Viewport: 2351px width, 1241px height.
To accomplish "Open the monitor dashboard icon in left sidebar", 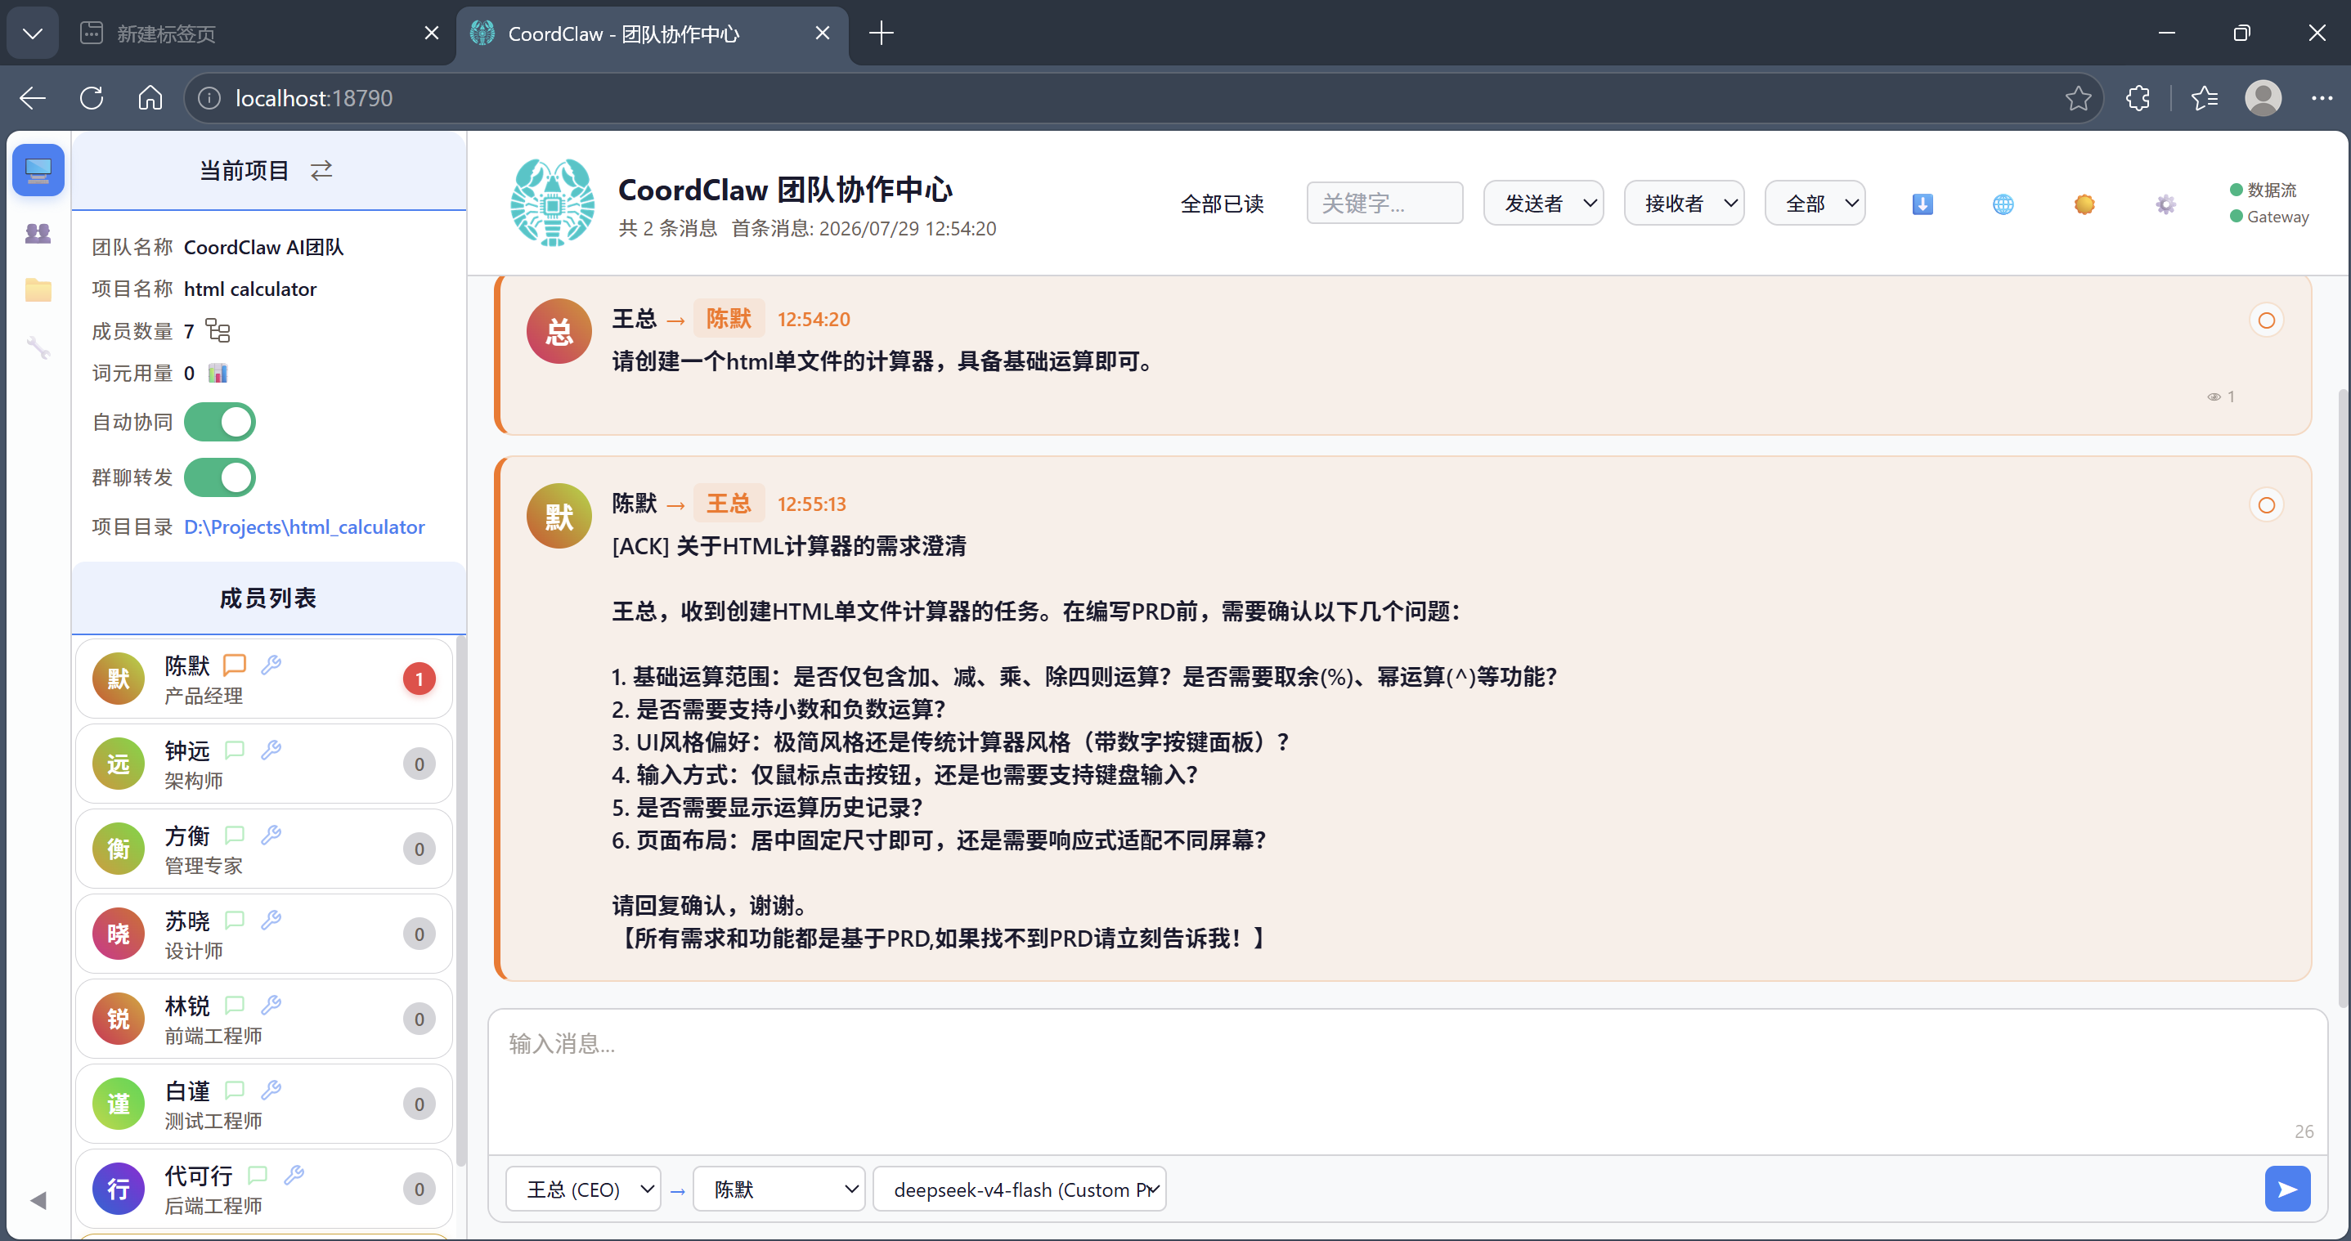I will tap(38, 170).
